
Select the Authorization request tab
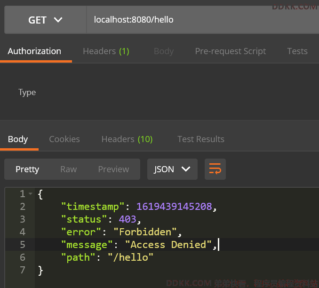(x=34, y=51)
